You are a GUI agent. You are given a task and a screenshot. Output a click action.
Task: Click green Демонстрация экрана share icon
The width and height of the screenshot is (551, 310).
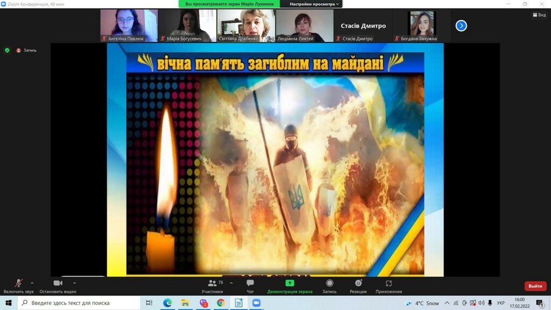(289, 283)
